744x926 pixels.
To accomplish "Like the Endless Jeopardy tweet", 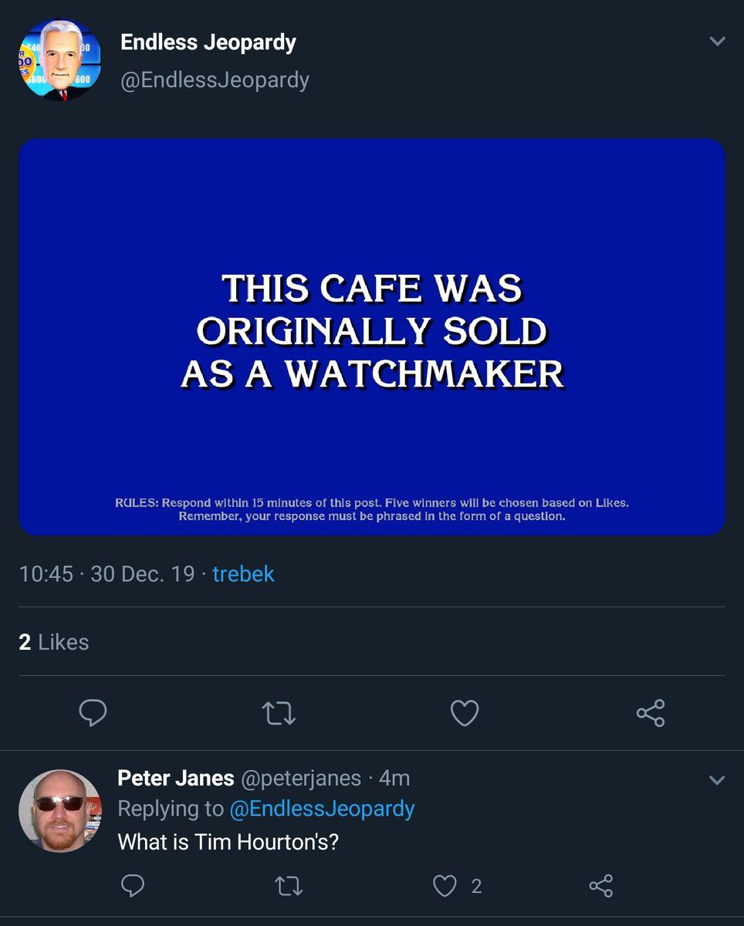I will coord(465,713).
